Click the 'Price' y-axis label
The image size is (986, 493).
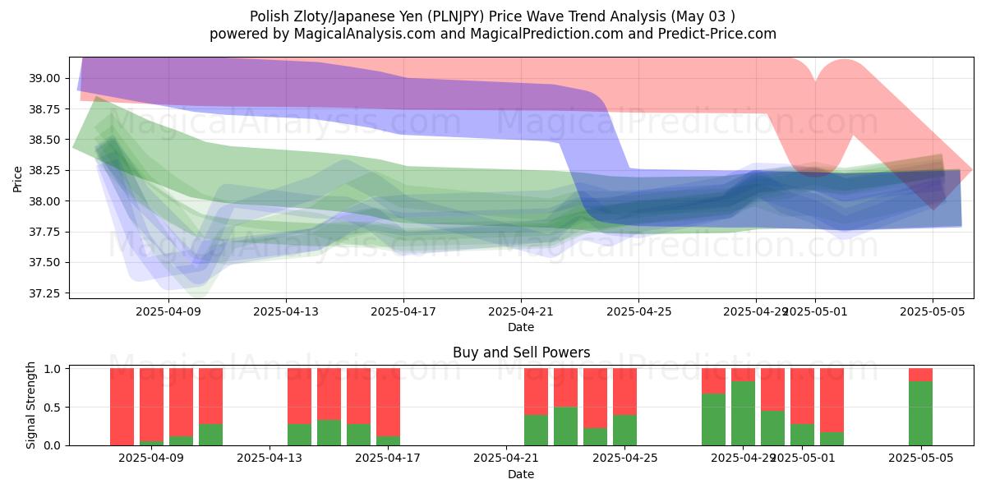(x=18, y=177)
